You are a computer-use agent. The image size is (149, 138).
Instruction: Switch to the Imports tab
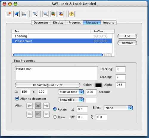(x=108, y=23)
